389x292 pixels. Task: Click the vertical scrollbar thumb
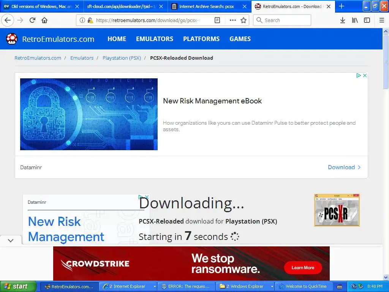coord(386,61)
